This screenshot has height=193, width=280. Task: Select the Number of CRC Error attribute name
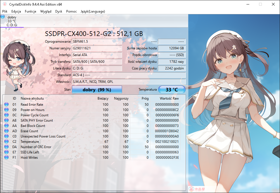[x=36, y=147]
